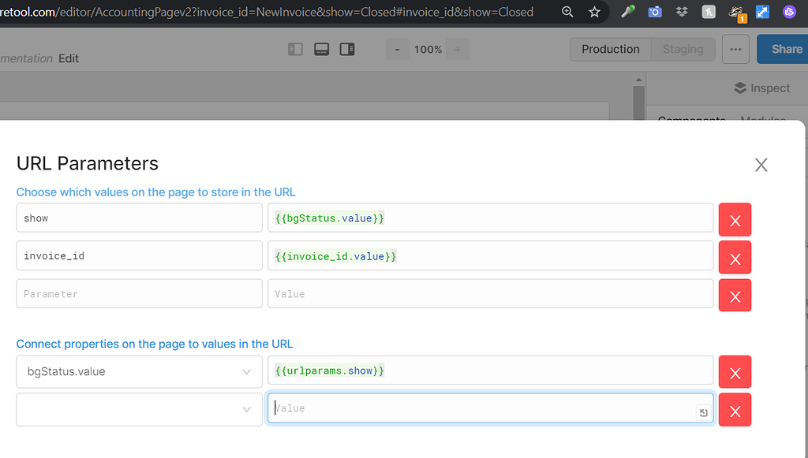The image size is (808, 458).
Task: Switch to the Staging environment
Action: pyautogui.click(x=683, y=49)
